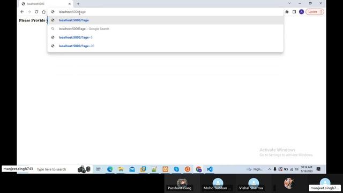Open Task View on the taskbar
Screen dimensions: 343x193
point(99,169)
